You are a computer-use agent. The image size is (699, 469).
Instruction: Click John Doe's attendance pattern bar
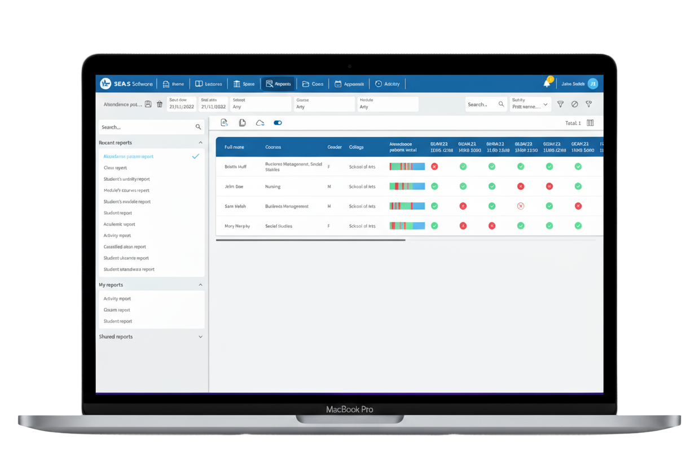[406, 186]
